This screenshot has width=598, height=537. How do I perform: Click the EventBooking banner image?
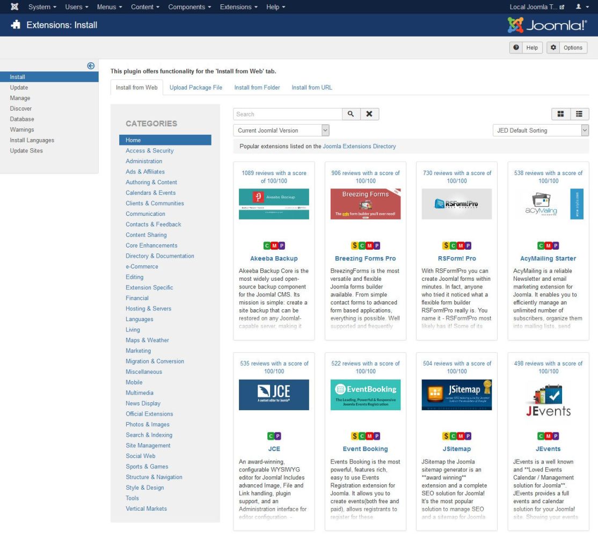click(x=366, y=395)
